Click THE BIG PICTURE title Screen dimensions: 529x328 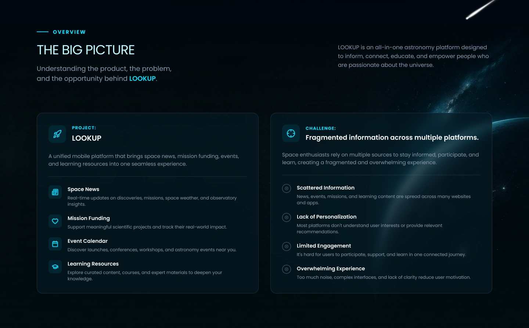[x=86, y=50]
